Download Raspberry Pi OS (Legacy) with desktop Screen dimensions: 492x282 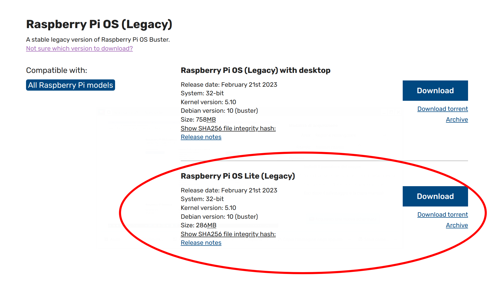[435, 91]
